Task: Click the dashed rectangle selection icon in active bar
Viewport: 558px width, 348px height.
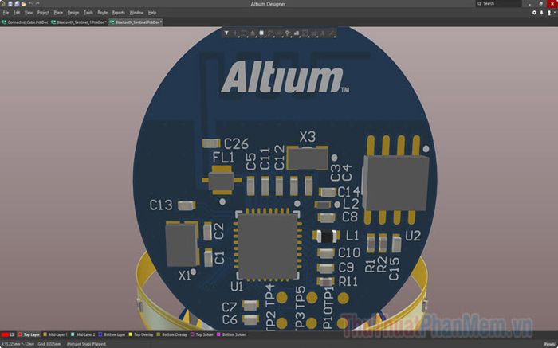Action: tap(244, 33)
